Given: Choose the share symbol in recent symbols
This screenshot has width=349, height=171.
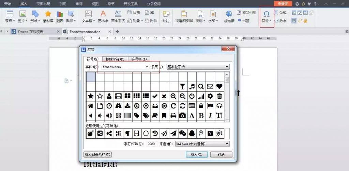Looking at the screenshot, I should point(109,133).
